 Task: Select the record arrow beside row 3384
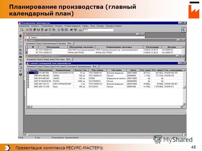click(x=28, y=73)
